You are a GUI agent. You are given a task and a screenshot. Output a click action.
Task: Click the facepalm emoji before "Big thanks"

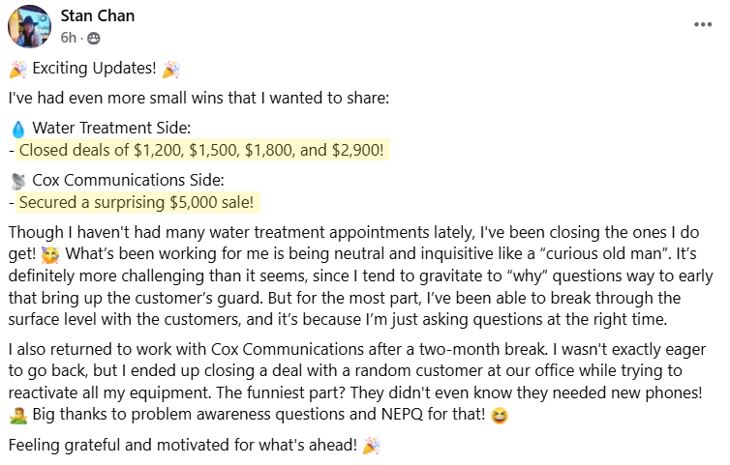(17, 417)
